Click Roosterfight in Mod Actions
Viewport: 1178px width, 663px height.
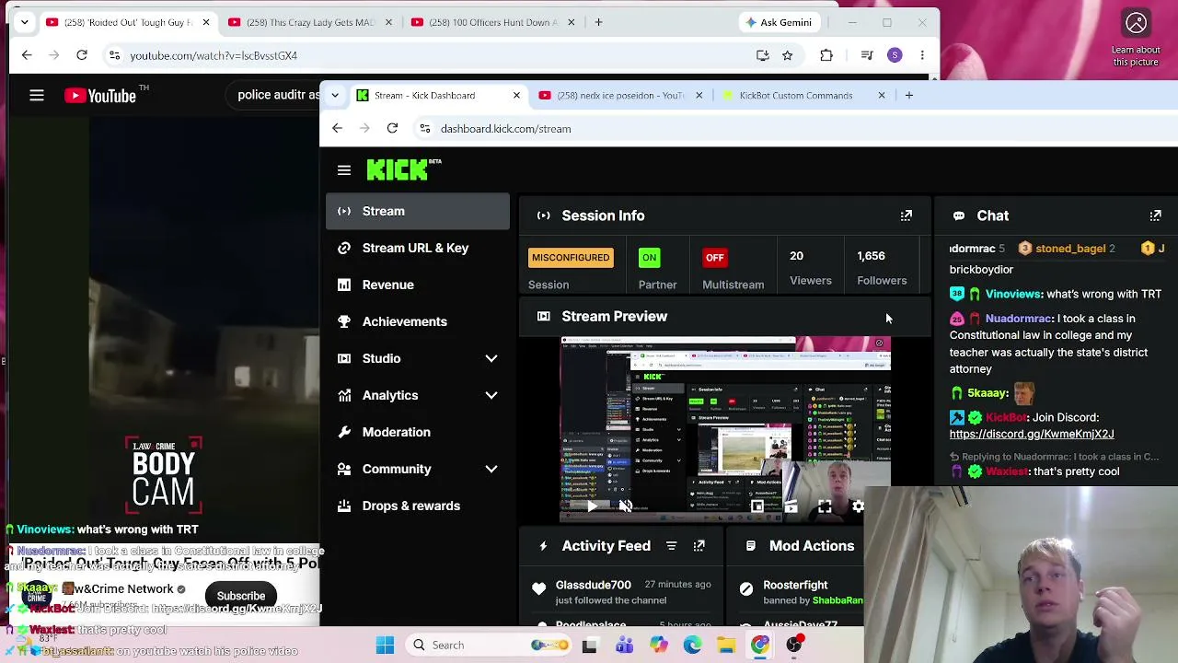point(795,585)
